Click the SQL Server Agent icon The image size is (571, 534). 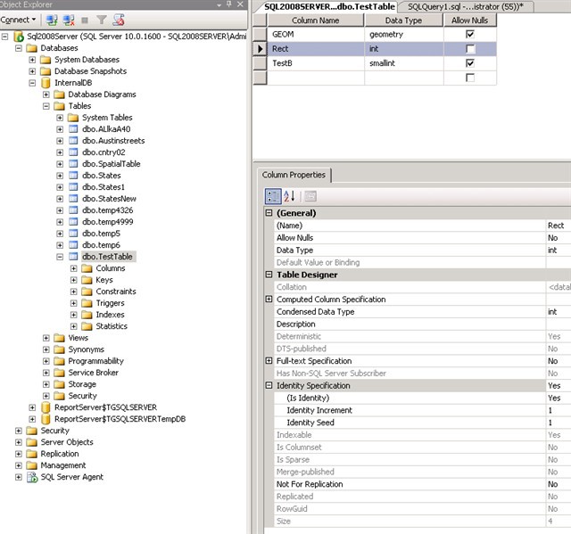click(32, 477)
